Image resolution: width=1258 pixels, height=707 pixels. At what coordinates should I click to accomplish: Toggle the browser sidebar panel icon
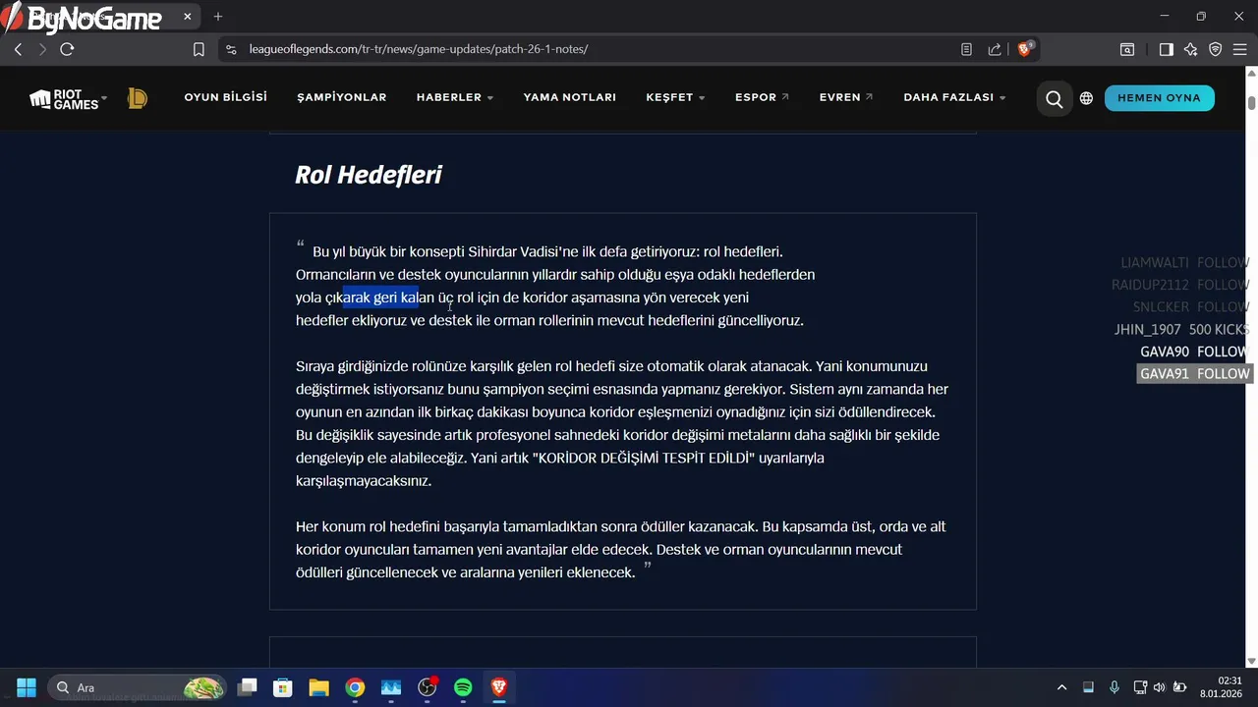[x=1167, y=49]
